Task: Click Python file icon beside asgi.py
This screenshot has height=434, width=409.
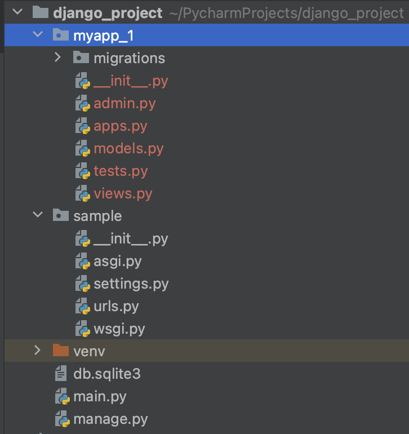Action: [x=83, y=261]
